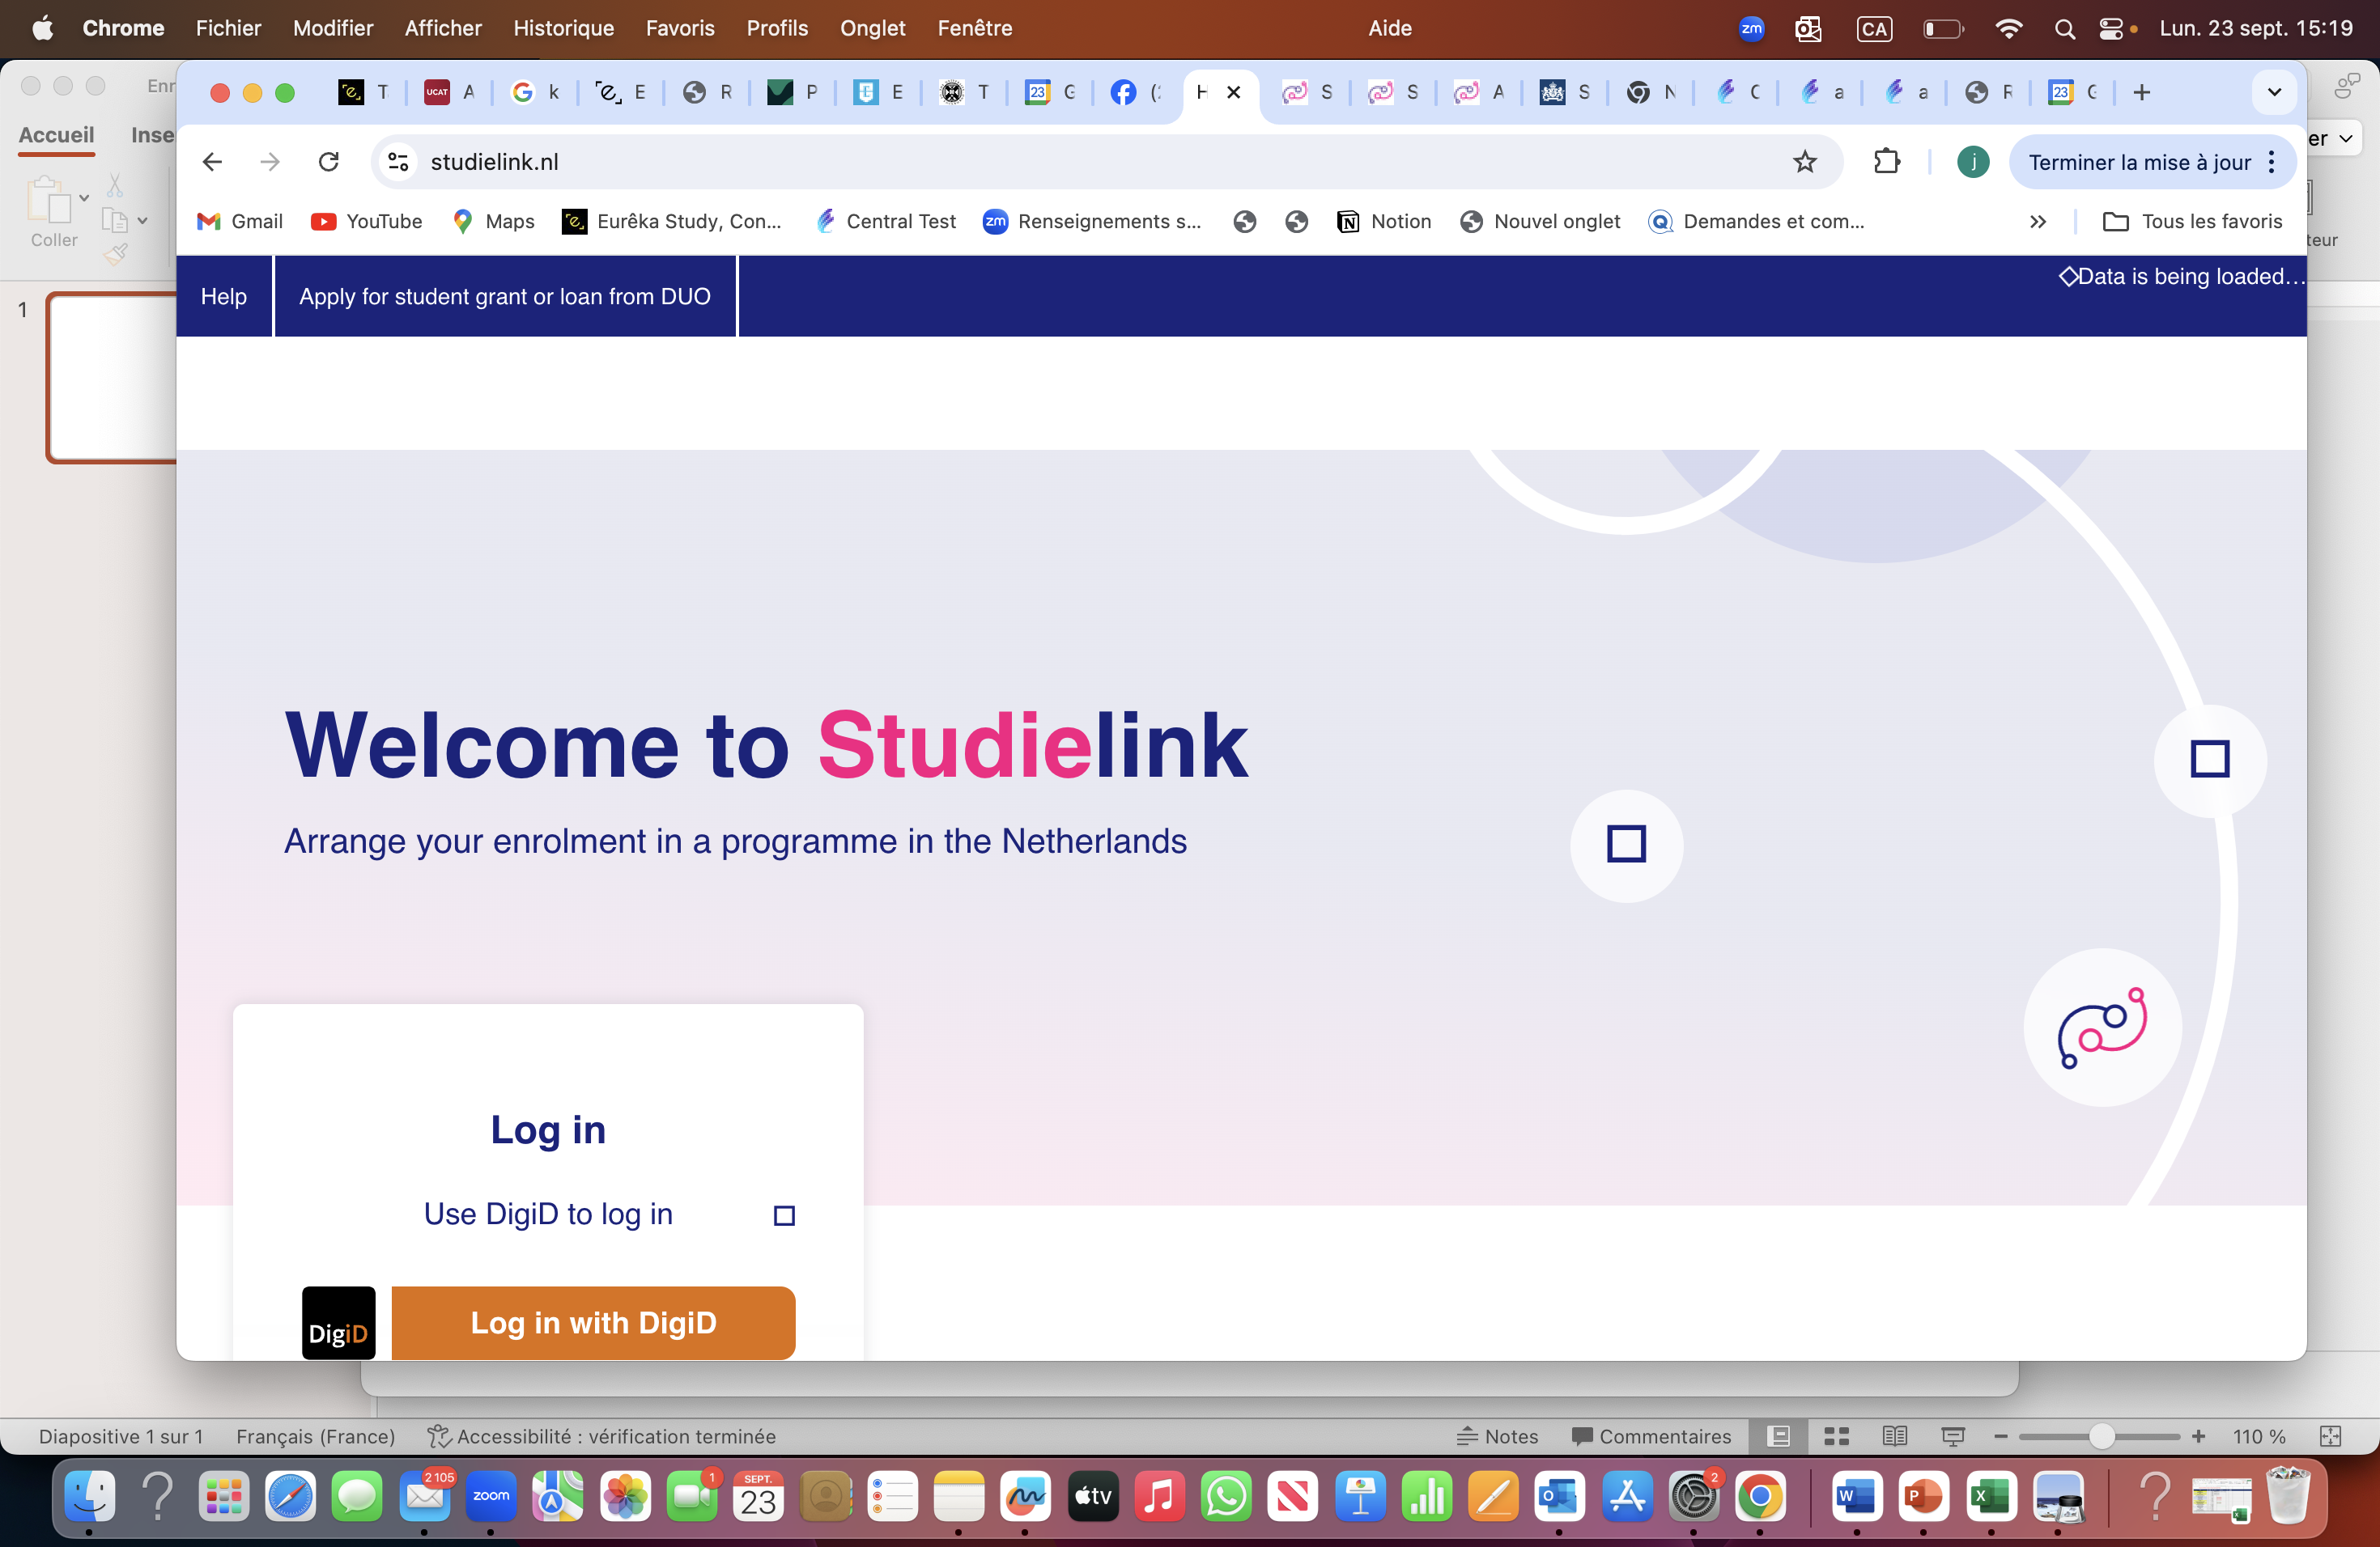This screenshot has width=2380, height=1547.
Task: Click the DigiD logo icon
Action: 338,1322
